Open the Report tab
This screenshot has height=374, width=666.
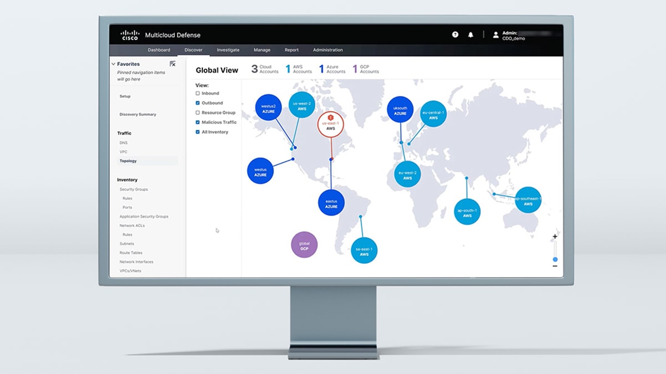point(292,50)
